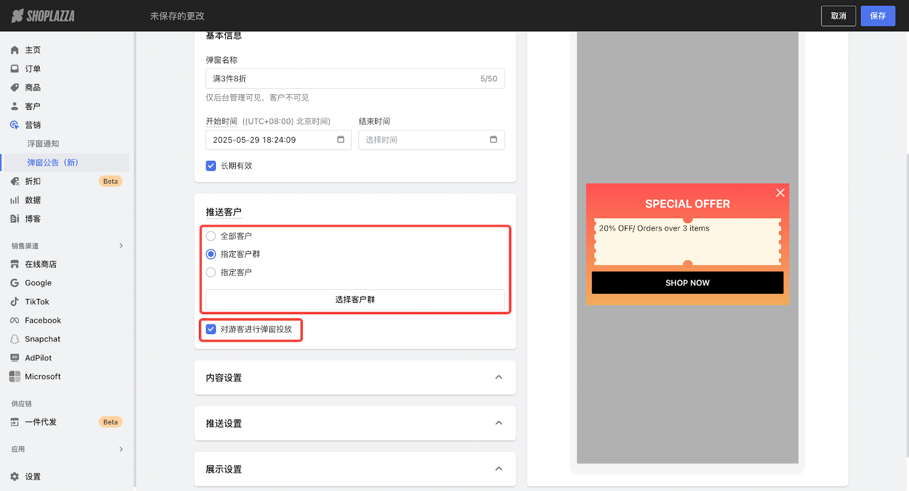The width and height of the screenshot is (909, 491).
Task: Close the Special Offer popup preview
Action: point(780,193)
